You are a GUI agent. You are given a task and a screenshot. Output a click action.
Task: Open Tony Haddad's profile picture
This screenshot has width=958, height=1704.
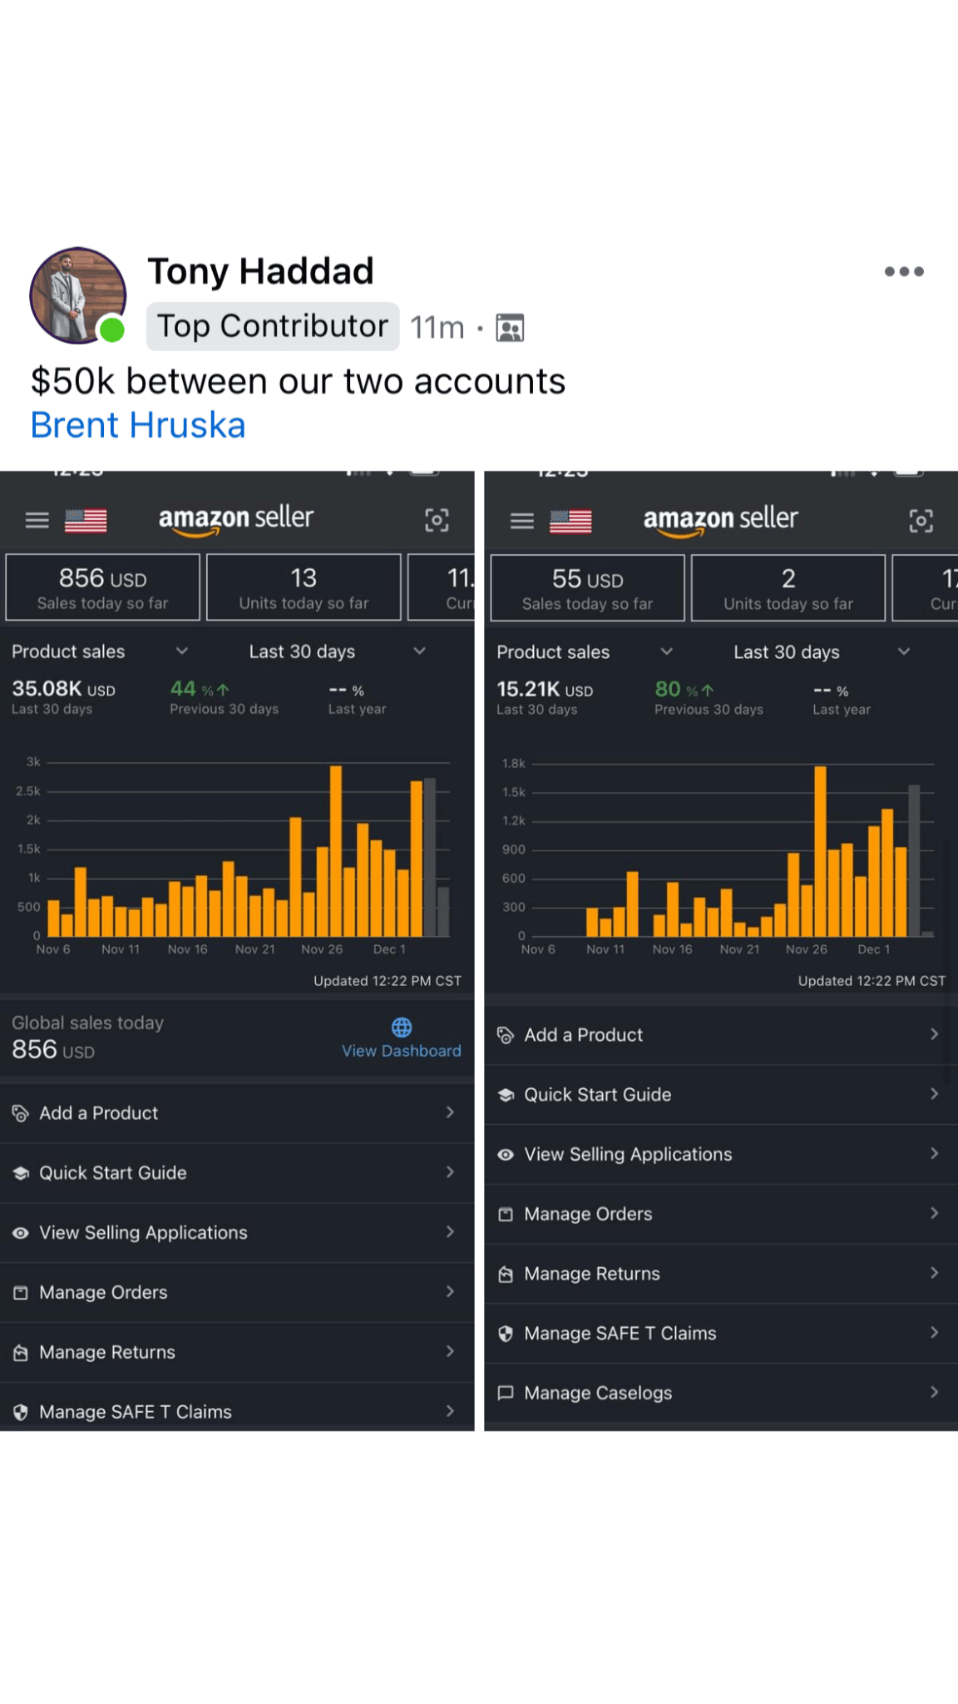point(77,295)
